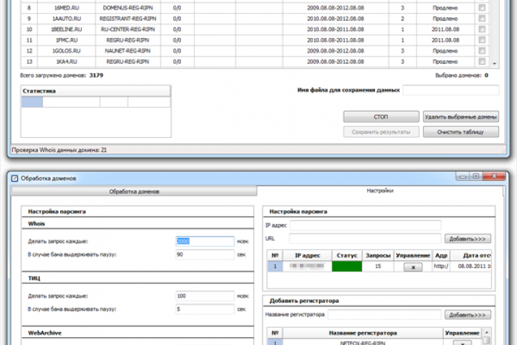Click the NAUNET-REG-RIPN registrar cell
This screenshot has width=517, height=345.
click(128, 50)
